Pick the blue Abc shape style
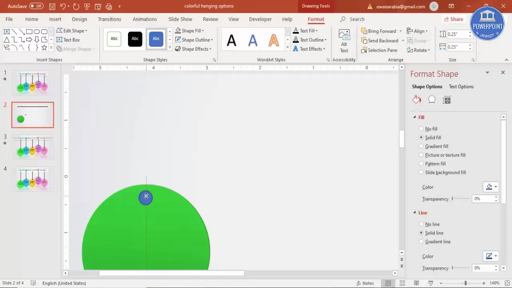This screenshot has height=288, width=512. tap(156, 39)
